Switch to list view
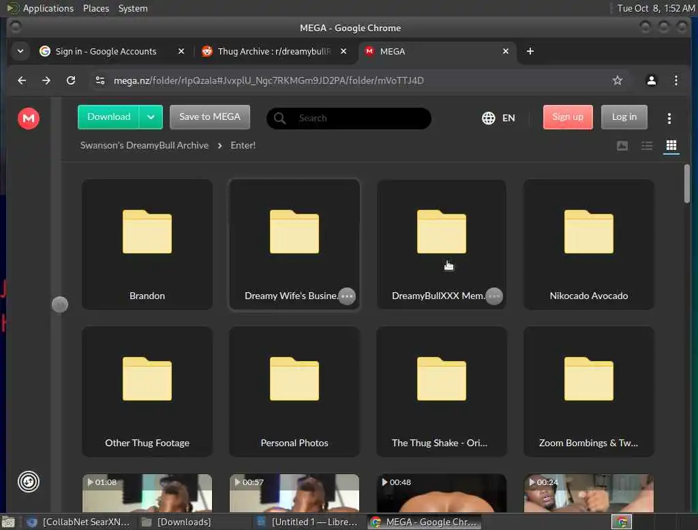 pyautogui.click(x=646, y=146)
